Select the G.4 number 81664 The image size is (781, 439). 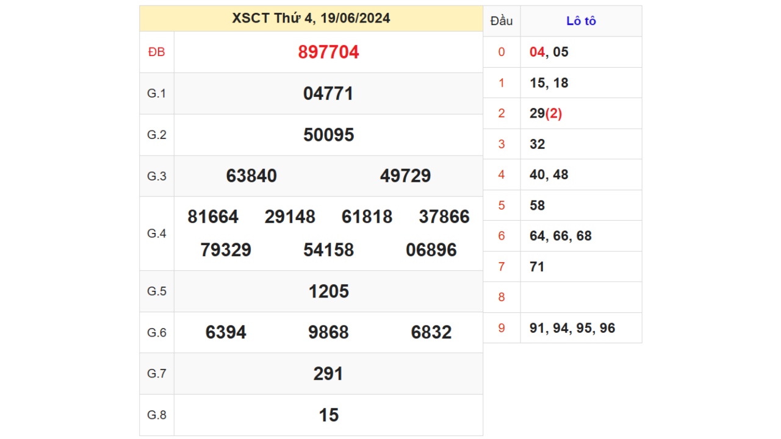tap(213, 216)
